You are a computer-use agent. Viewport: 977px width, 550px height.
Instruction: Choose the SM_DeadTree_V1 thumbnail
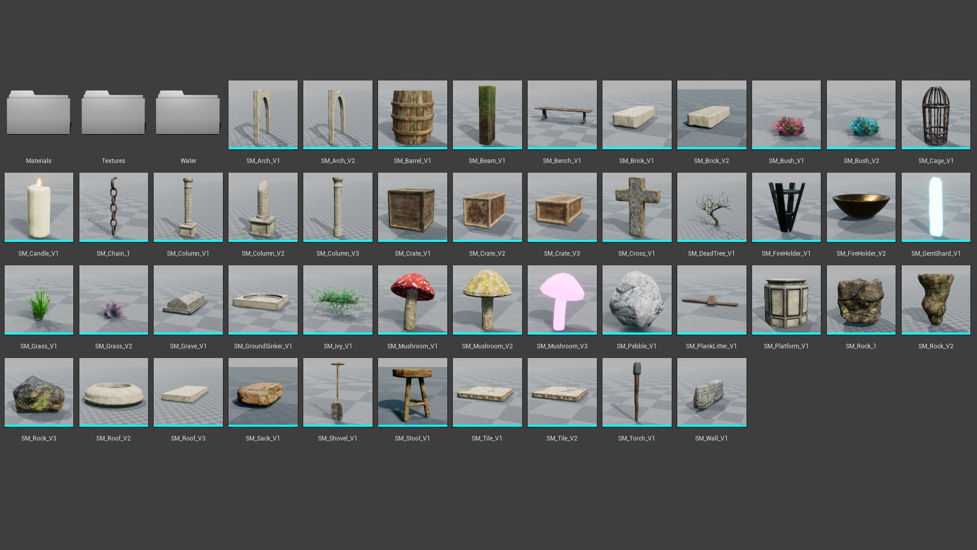pos(712,207)
